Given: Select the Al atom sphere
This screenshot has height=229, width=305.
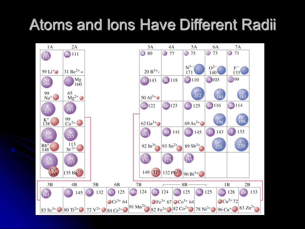Looking at the screenshot, I should coord(145,80).
